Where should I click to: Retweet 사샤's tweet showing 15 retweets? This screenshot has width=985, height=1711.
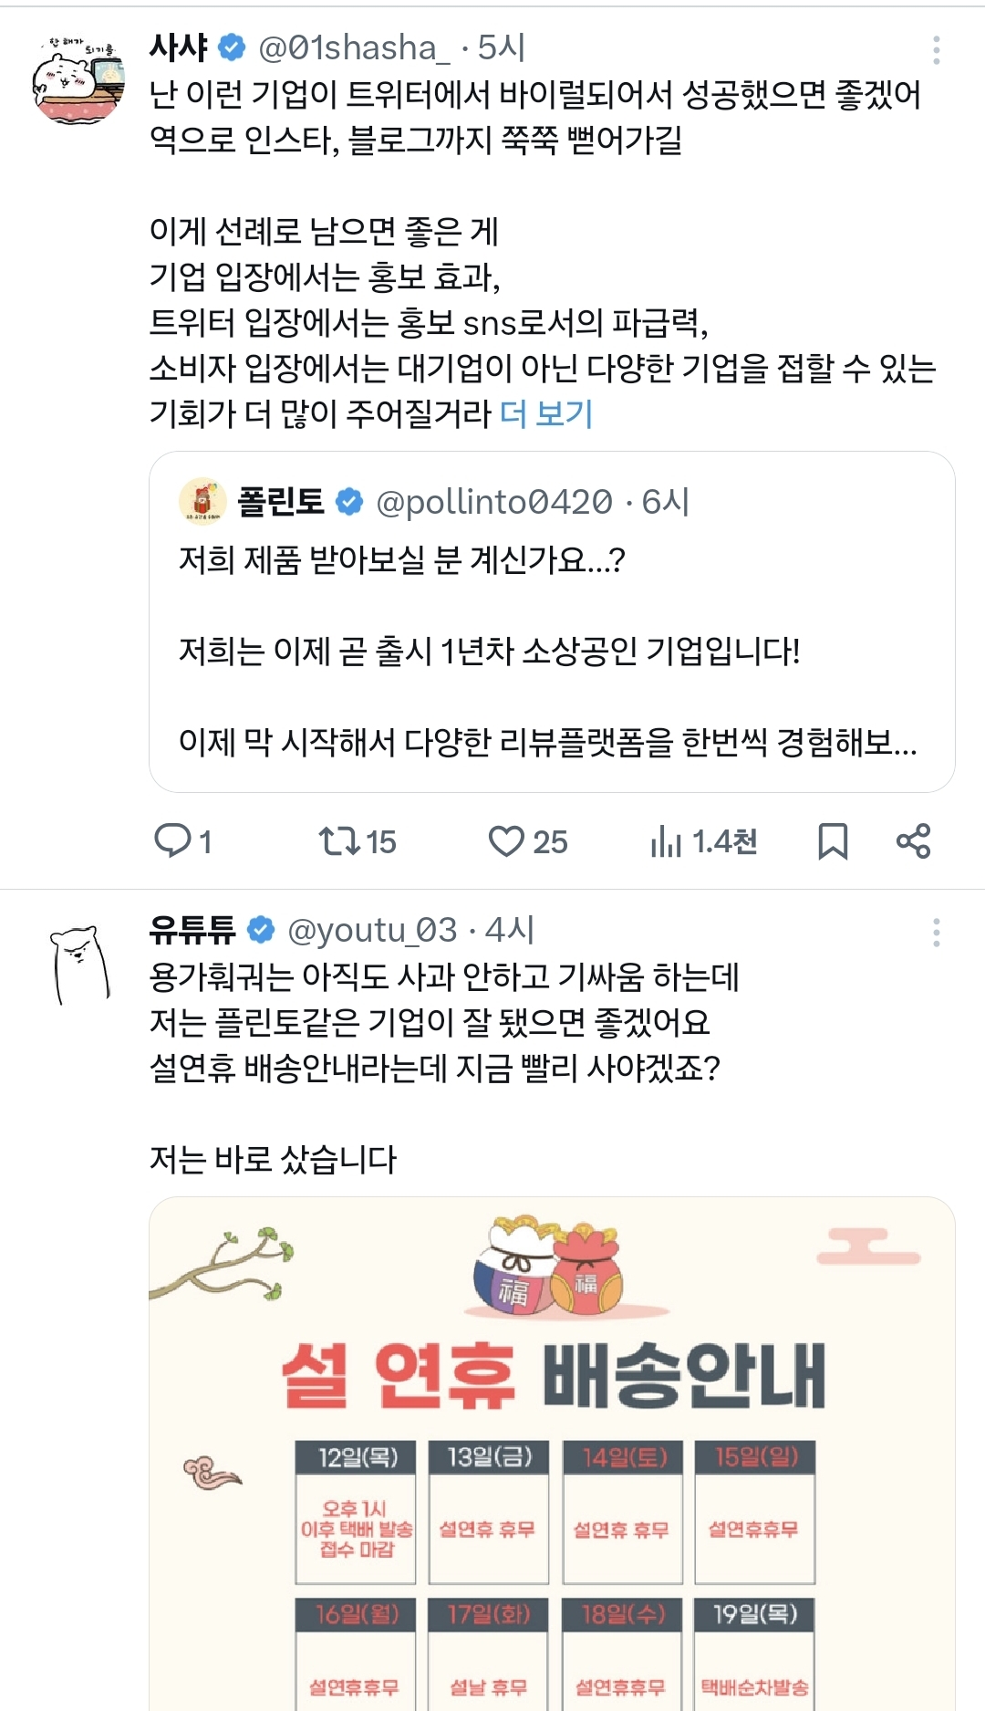point(339,840)
